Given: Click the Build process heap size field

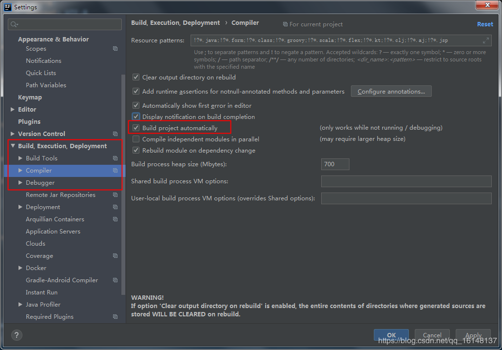Looking at the screenshot, I should [x=335, y=164].
